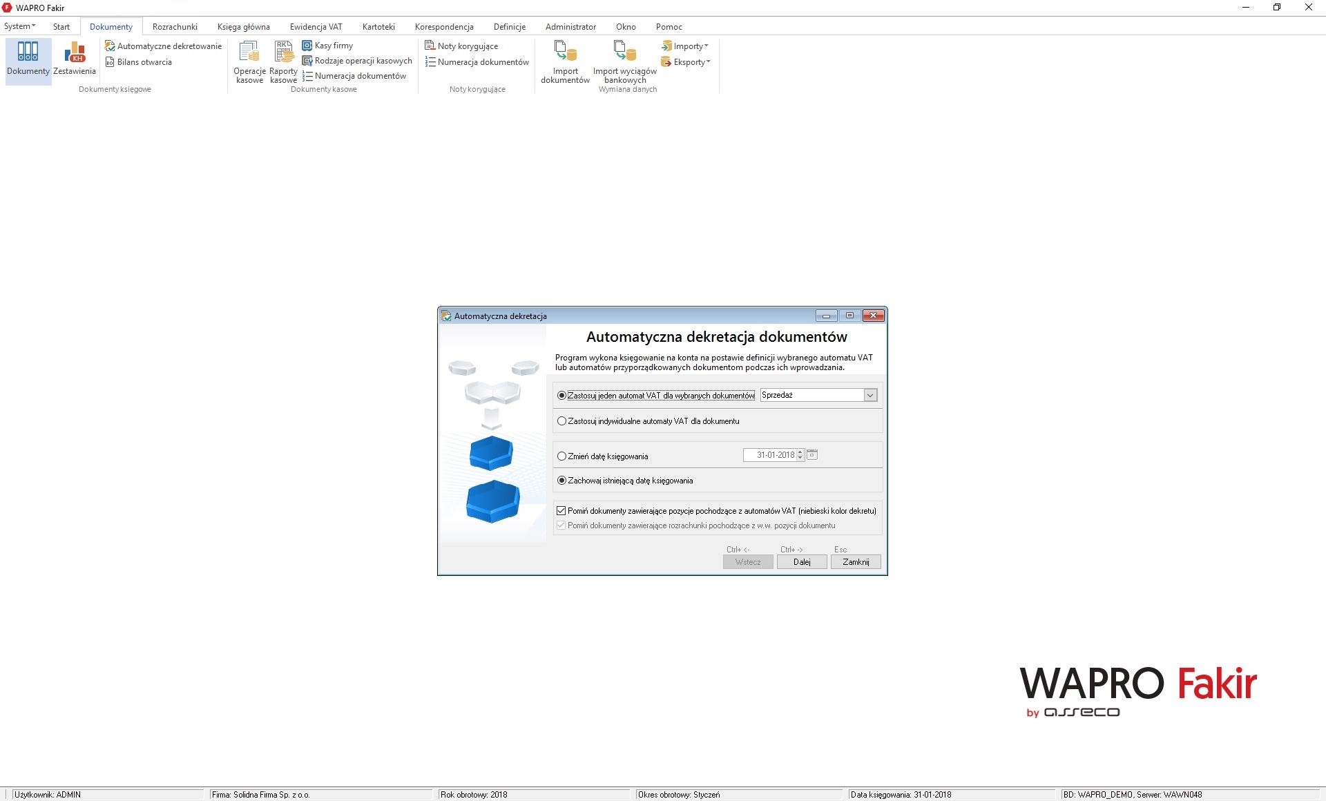The image size is (1326, 801).
Task: Click the Dalej button
Action: tap(802, 562)
